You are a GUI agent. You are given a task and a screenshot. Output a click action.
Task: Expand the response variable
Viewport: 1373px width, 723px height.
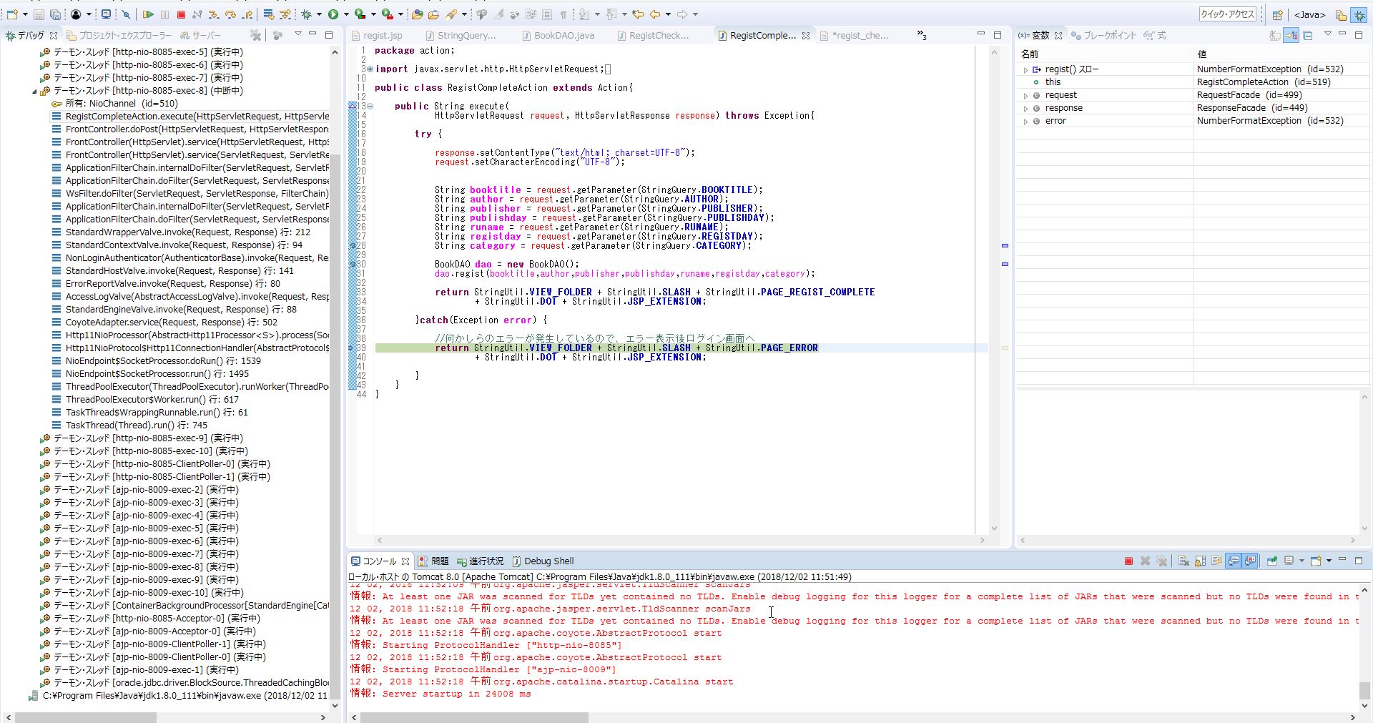point(1026,107)
